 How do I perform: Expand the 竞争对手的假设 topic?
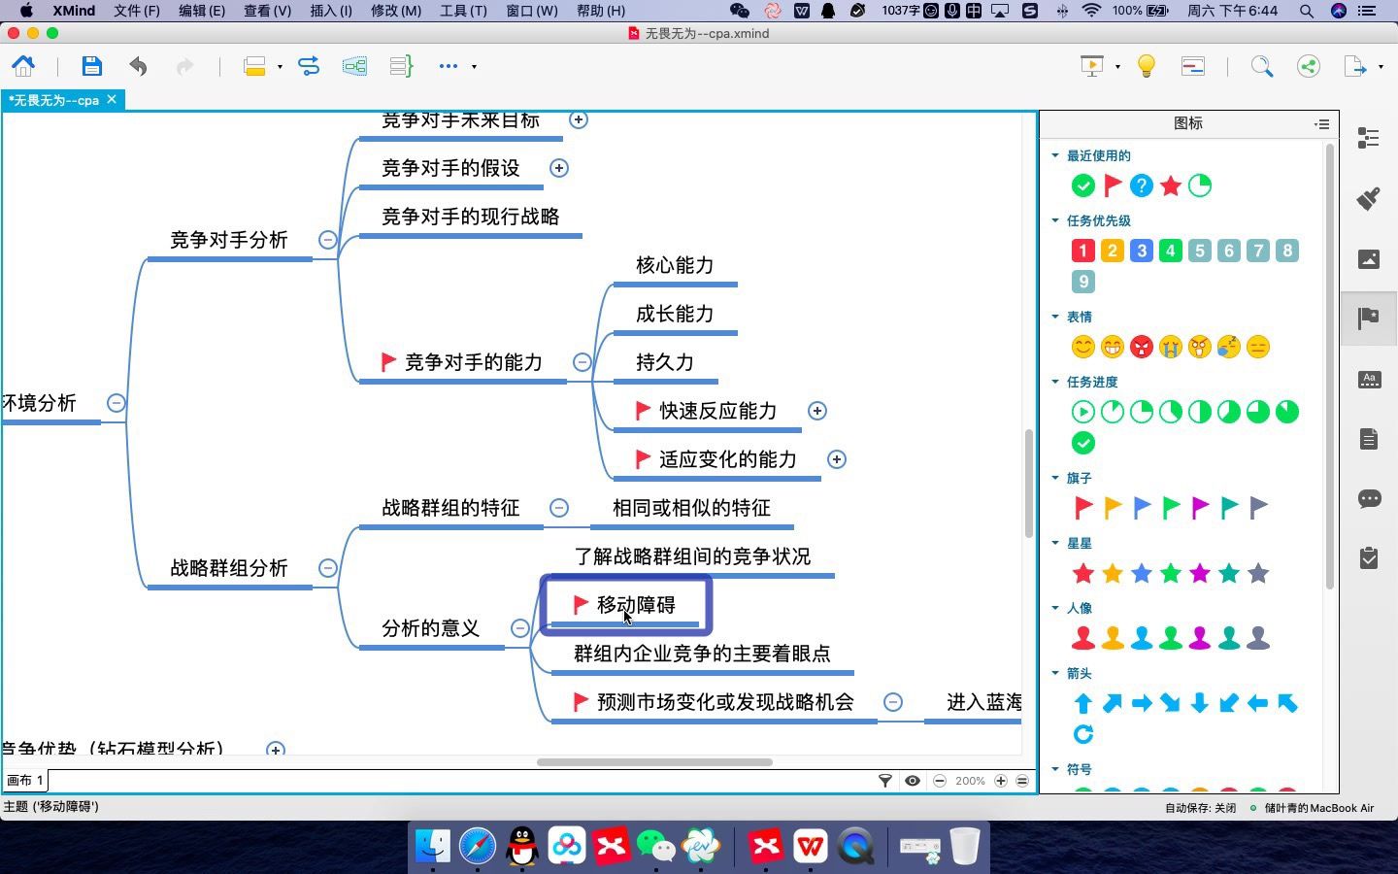coord(559,168)
